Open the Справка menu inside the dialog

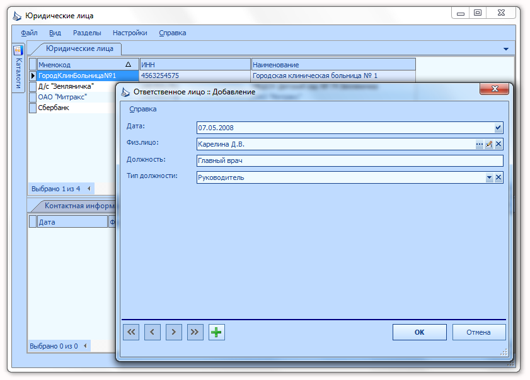click(142, 109)
